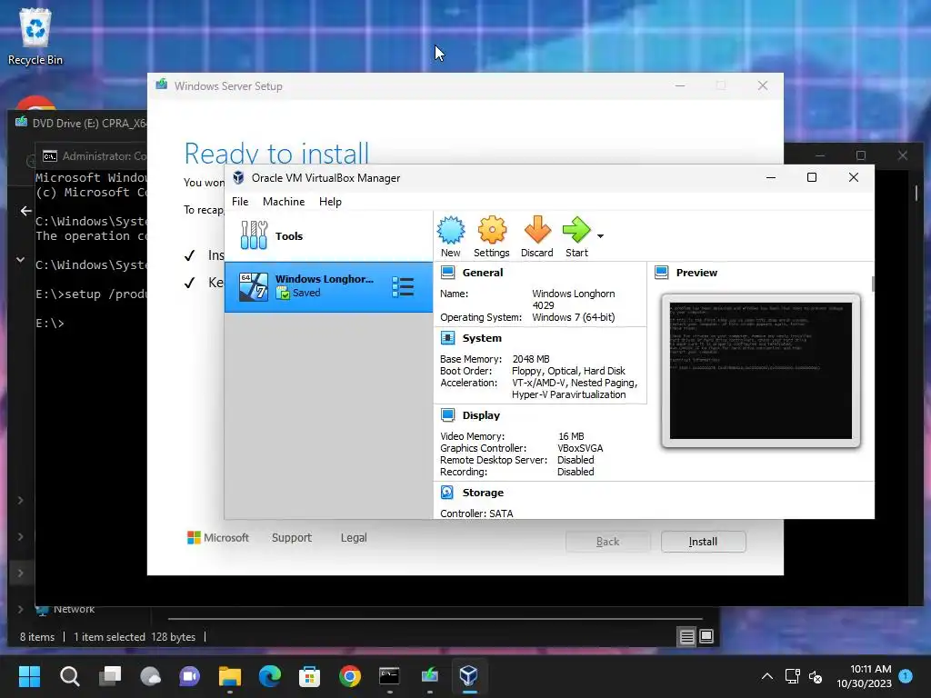Open the Windows Start menu
Screen dimensions: 931x698
click(x=29, y=676)
